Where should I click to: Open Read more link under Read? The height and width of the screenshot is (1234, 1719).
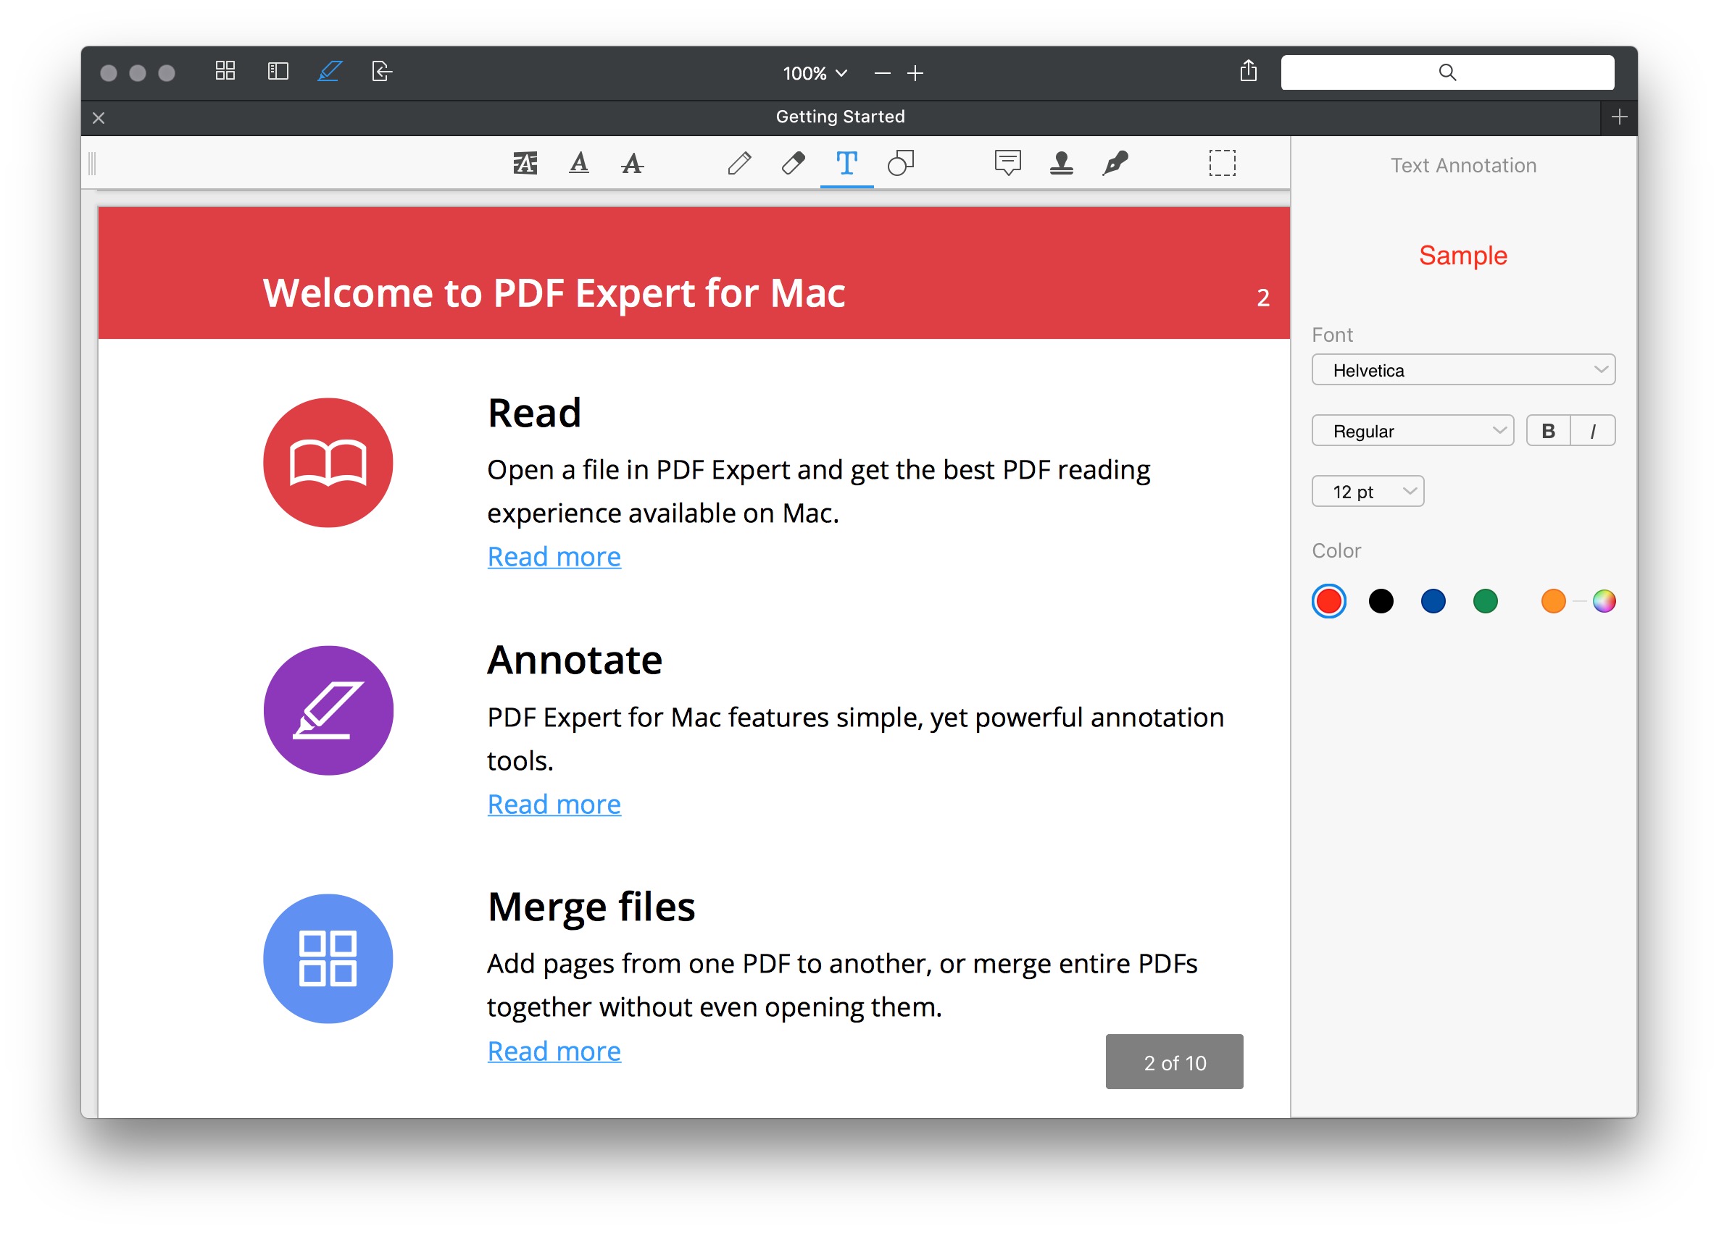554,557
